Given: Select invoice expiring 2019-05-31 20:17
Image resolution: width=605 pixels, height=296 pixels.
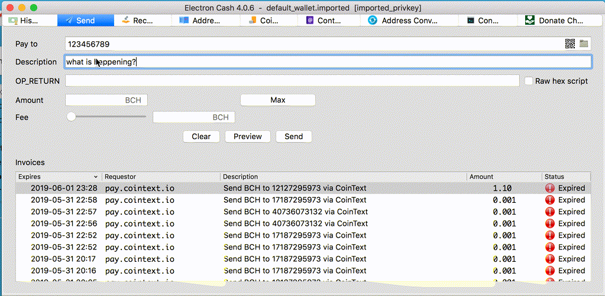Looking at the screenshot, I should pyautogui.click(x=303, y=259).
